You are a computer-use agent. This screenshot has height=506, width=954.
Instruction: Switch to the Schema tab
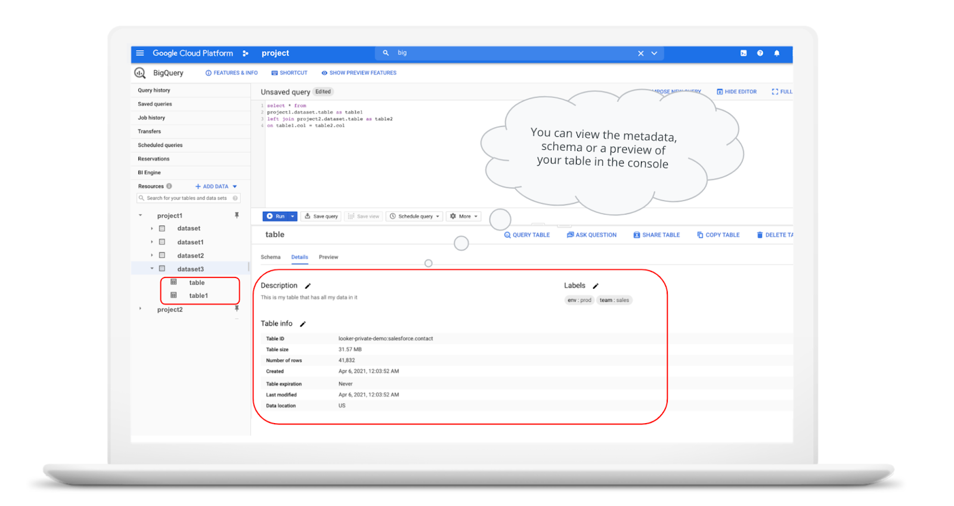point(270,257)
